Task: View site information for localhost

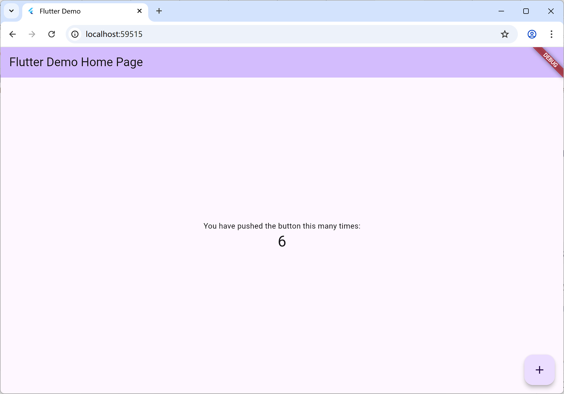Action: click(75, 34)
